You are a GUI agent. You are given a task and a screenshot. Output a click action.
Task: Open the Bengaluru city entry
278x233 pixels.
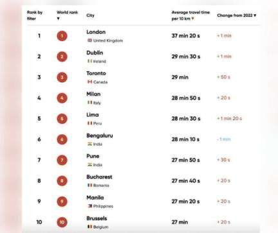click(x=100, y=135)
